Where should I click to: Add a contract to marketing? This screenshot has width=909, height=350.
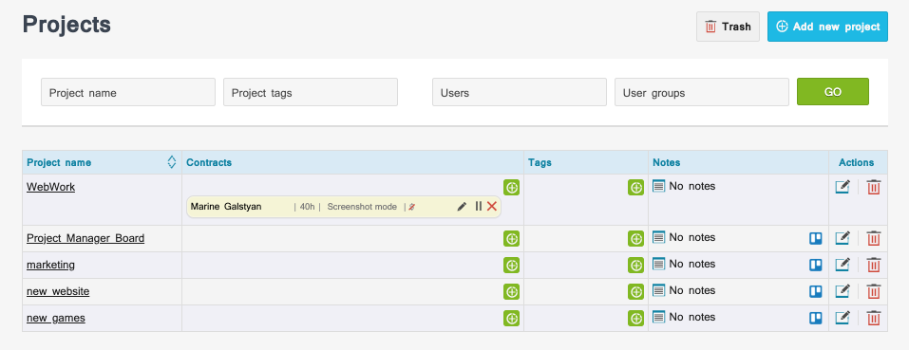click(x=511, y=265)
